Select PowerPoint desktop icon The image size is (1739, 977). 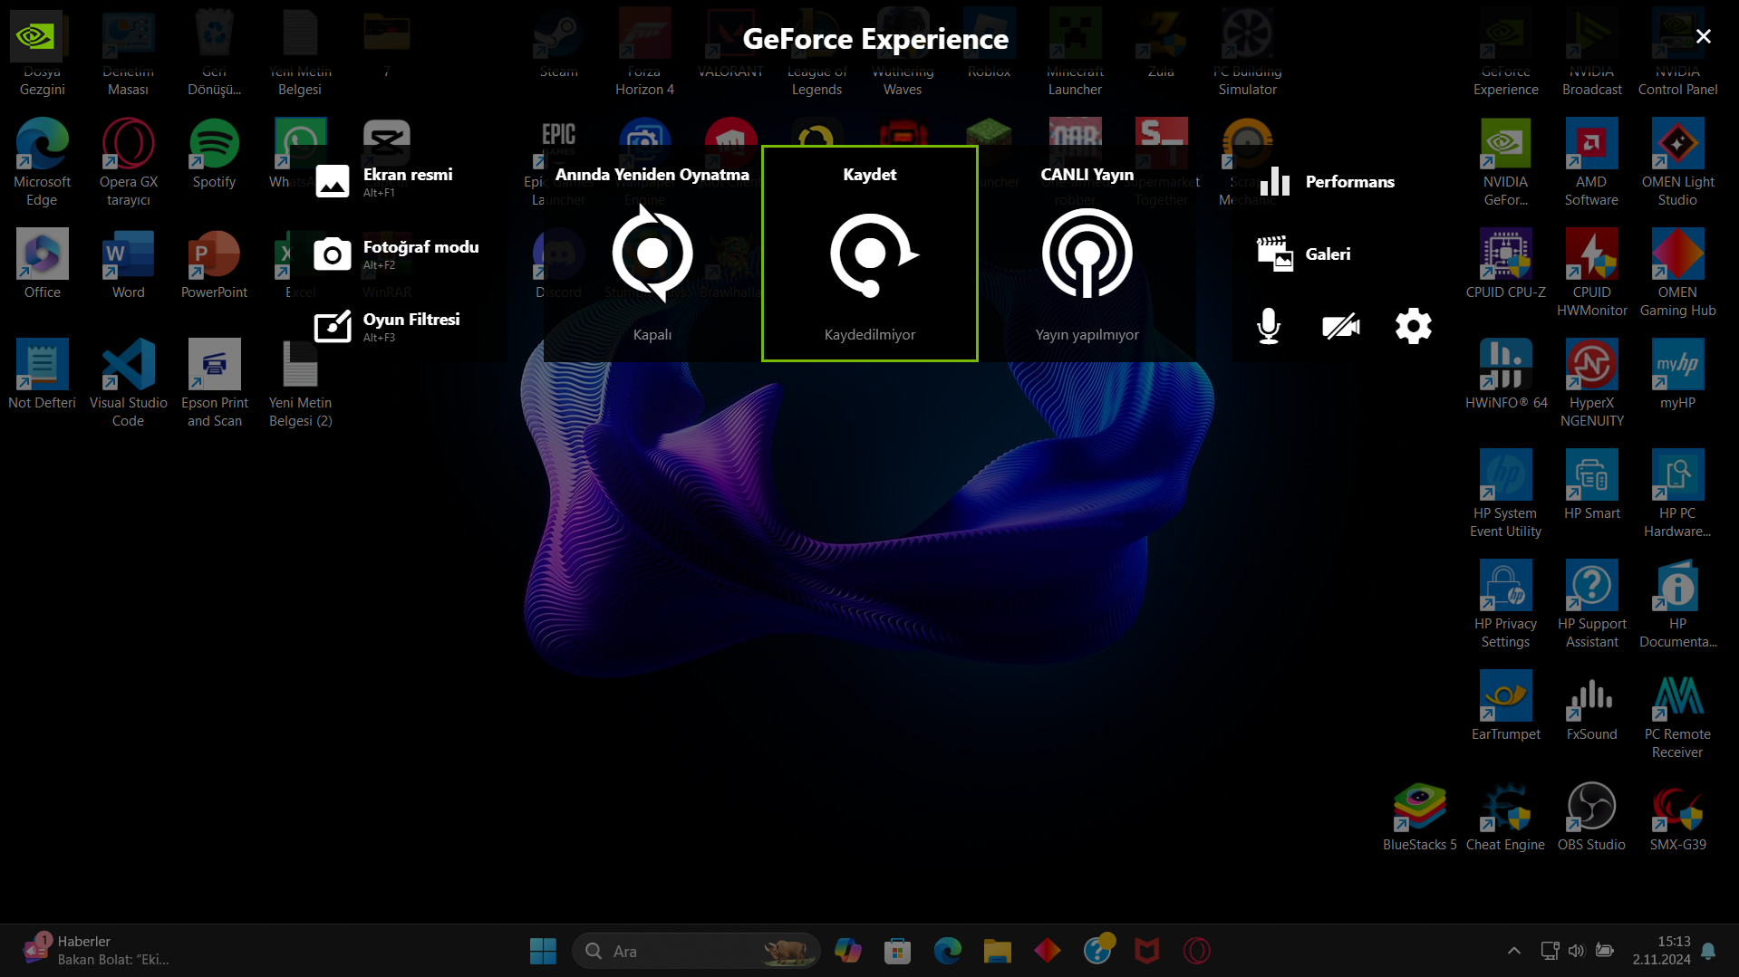click(215, 263)
